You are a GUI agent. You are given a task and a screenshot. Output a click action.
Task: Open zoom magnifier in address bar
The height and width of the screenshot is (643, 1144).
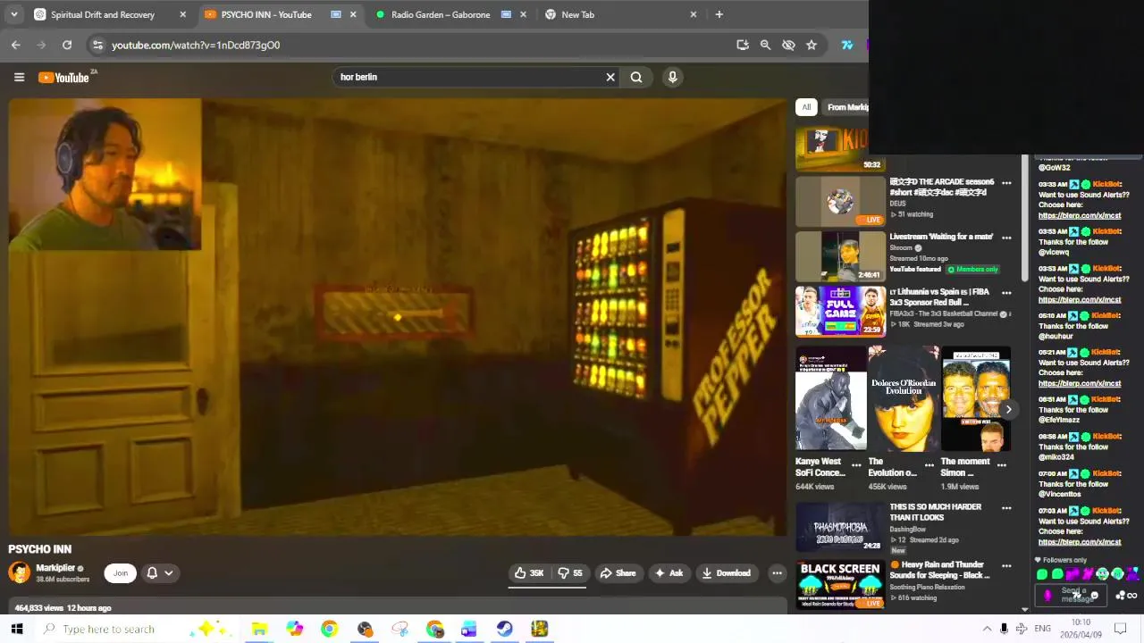click(765, 45)
